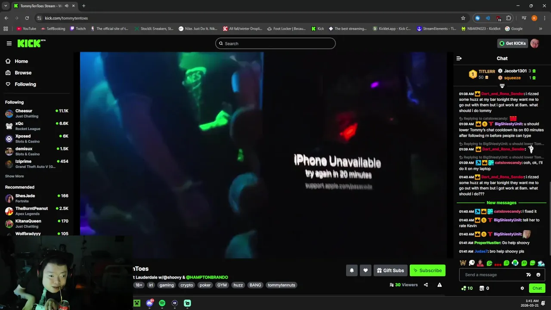Collapse the chat panel
This screenshot has width=551, height=310.
pyautogui.click(x=459, y=59)
